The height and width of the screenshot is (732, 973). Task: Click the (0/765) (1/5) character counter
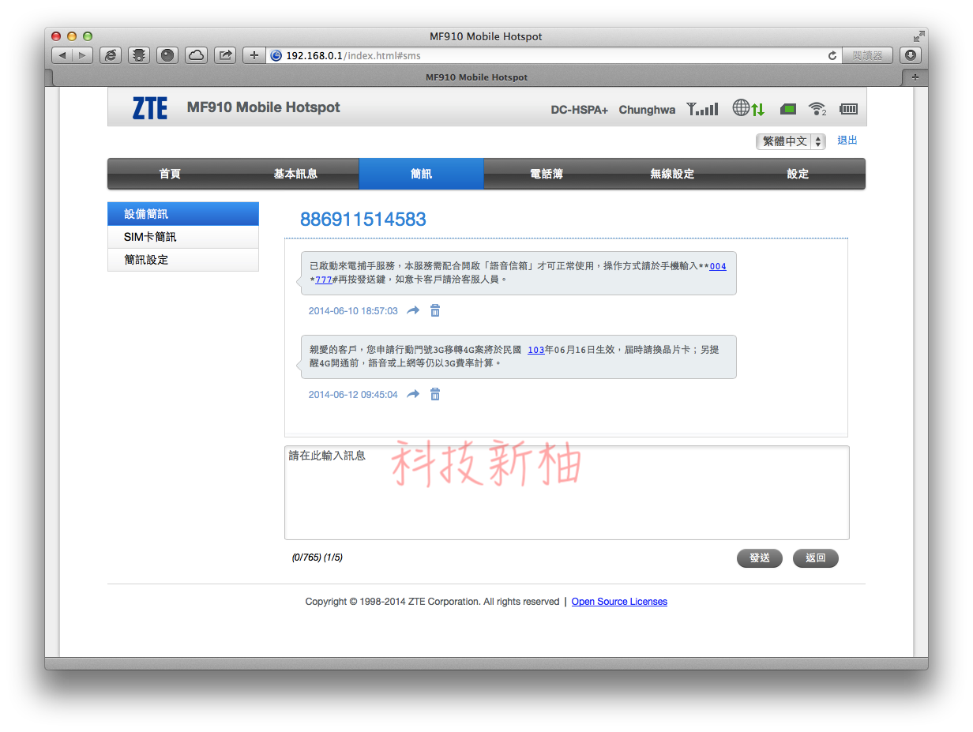[x=317, y=557]
